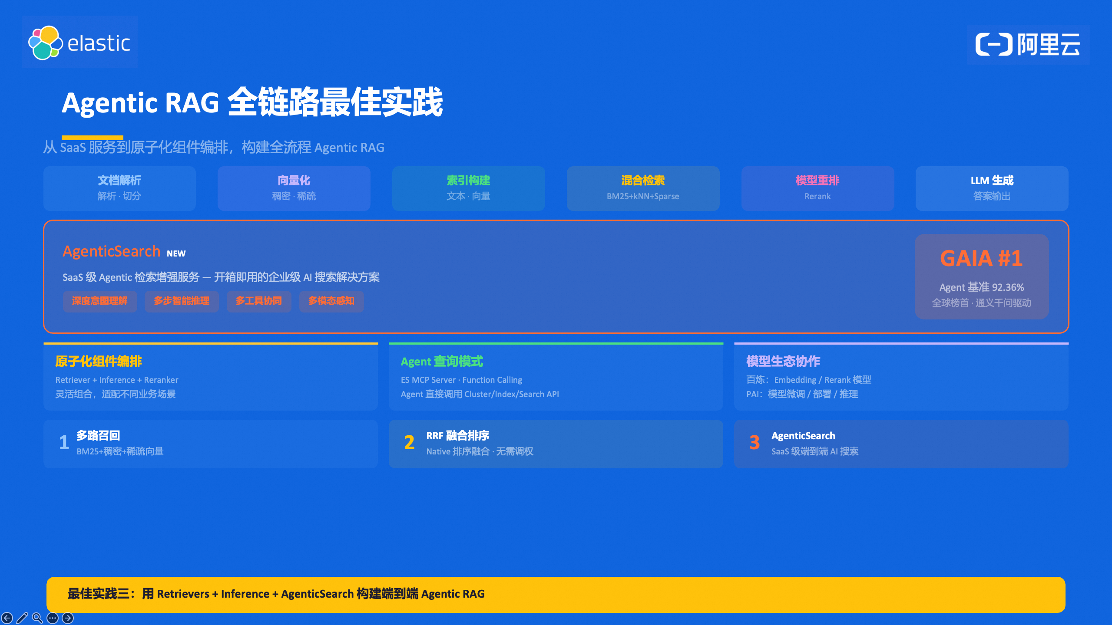Select the 混合检索 BM25+kNN+Sparse card

point(643,188)
